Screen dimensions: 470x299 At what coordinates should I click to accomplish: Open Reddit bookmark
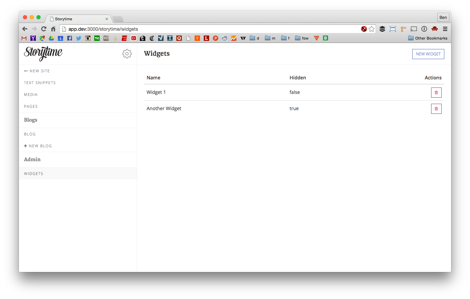click(225, 38)
